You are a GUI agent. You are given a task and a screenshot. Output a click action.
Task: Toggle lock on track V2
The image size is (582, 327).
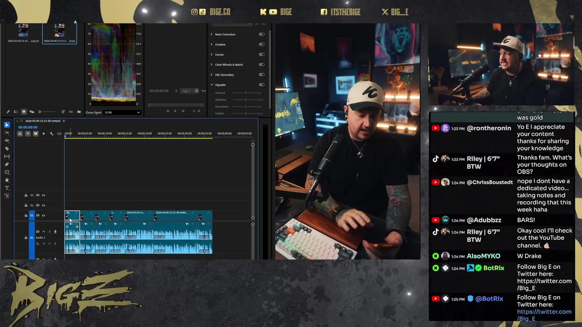click(26, 205)
